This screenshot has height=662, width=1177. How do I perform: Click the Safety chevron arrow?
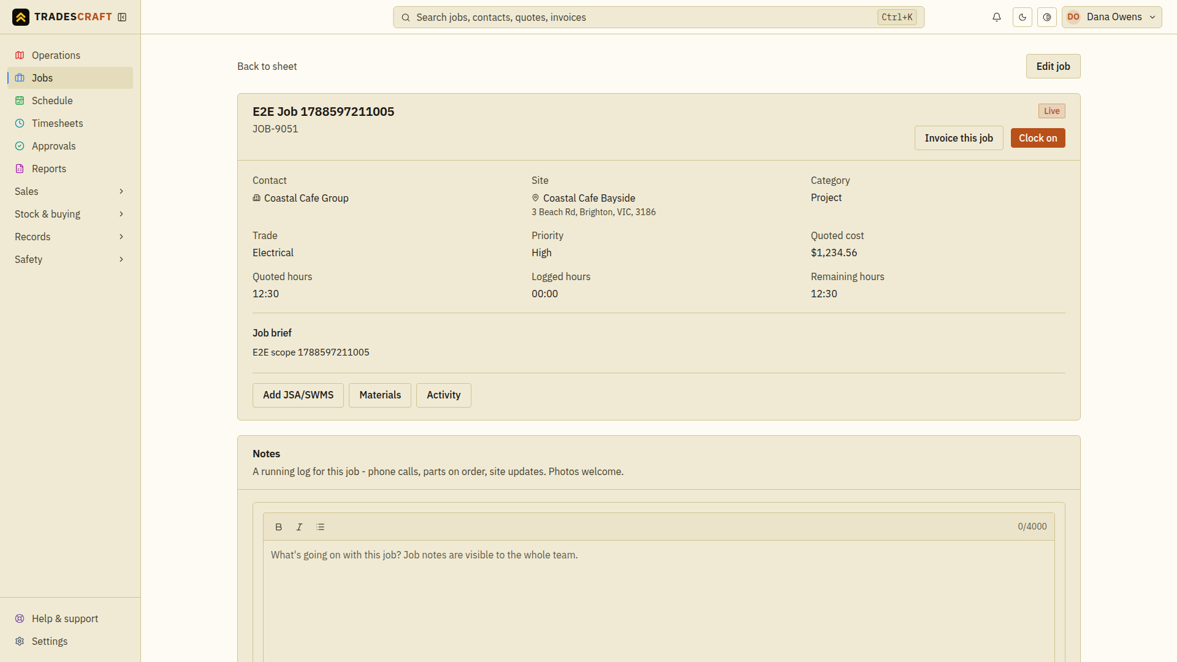121,259
